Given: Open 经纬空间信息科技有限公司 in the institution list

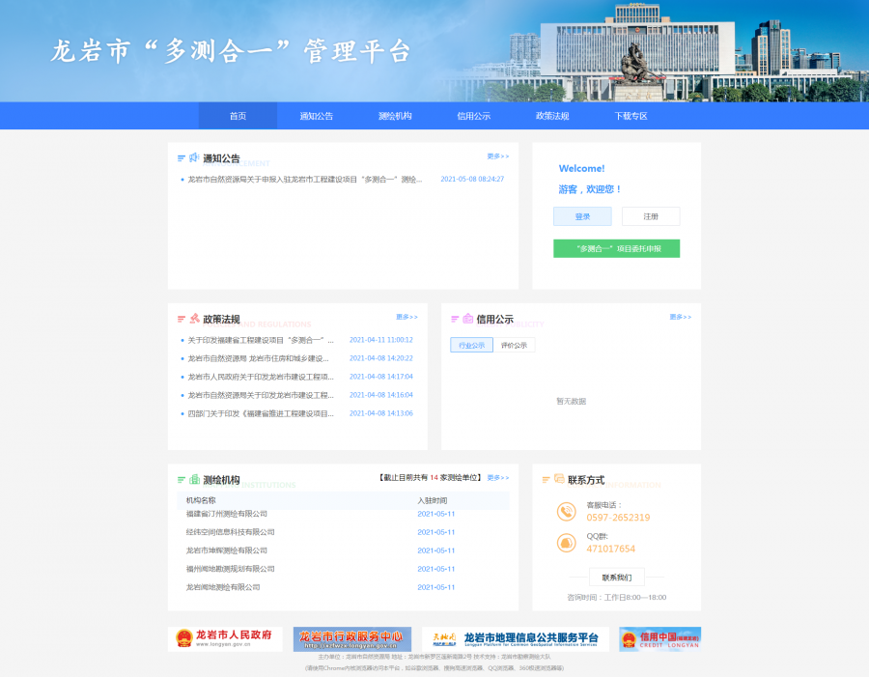Looking at the screenshot, I should [x=230, y=532].
